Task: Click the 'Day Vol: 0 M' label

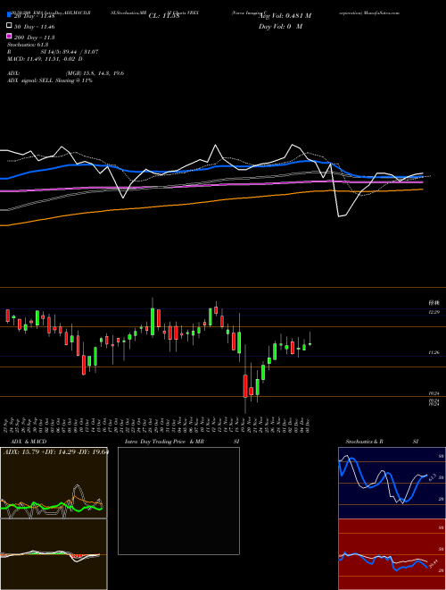Action: 280,26
